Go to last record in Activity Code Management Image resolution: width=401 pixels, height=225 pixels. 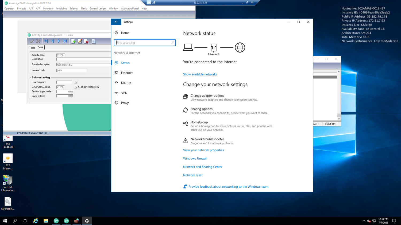tap(65, 41)
